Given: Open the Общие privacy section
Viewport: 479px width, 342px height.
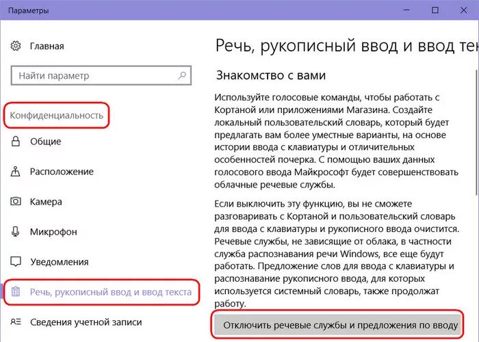Looking at the screenshot, I should (46, 142).
